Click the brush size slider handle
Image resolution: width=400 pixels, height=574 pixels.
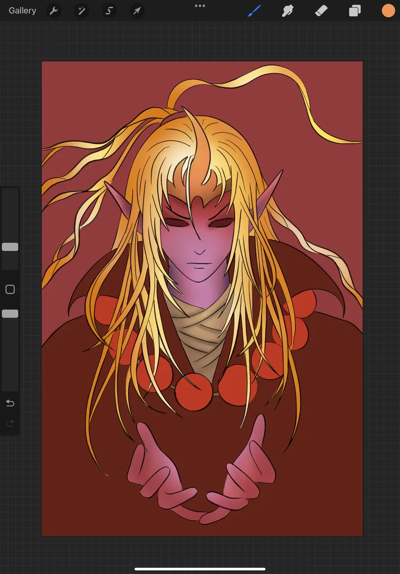10,247
